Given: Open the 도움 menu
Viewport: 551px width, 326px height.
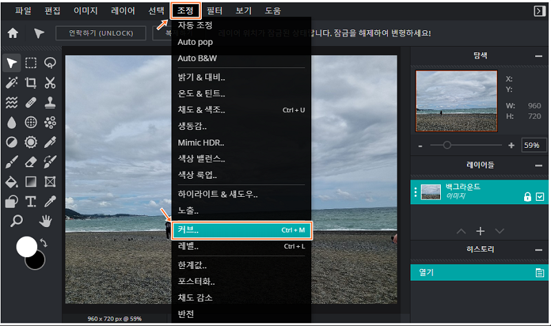Looking at the screenshot, I should 273,11.
